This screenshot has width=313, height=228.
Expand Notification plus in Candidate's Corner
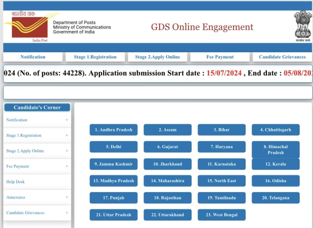[x=67, y=120]
